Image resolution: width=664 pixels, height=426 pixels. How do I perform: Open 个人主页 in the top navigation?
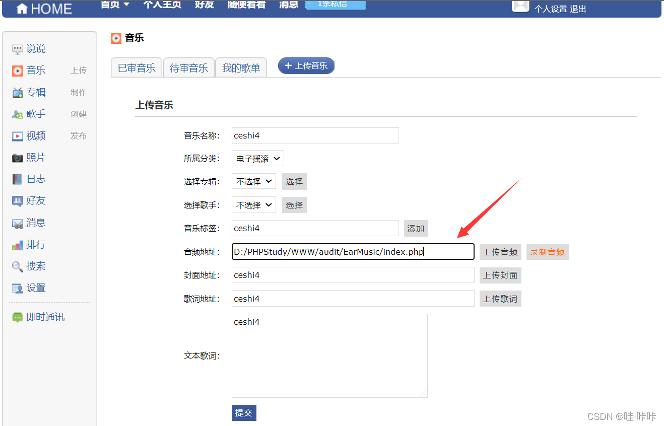click(x=162, y=5)
